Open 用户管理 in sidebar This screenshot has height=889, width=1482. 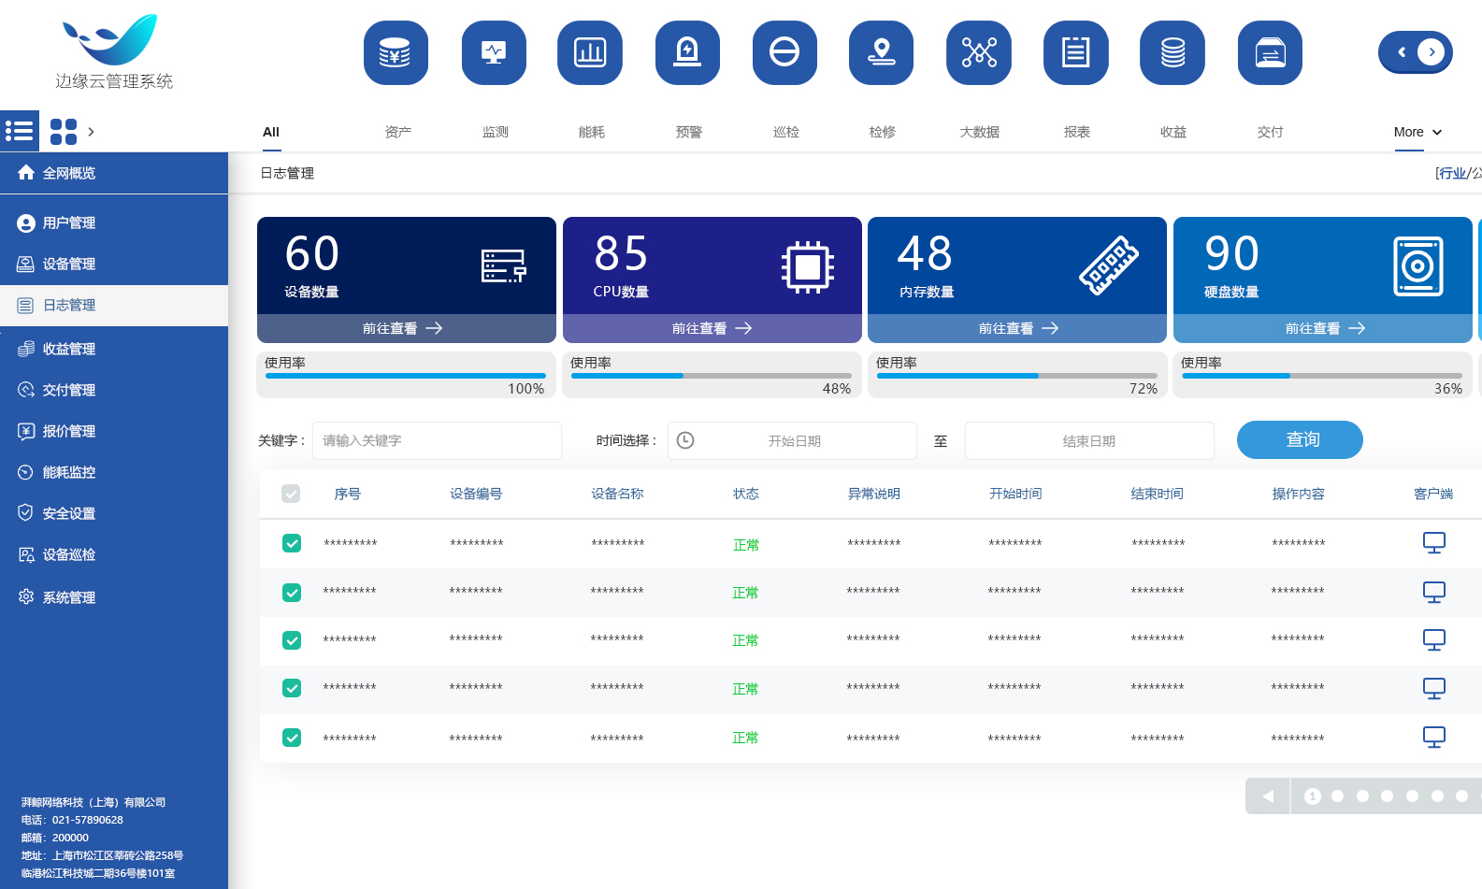[x=114, y=222]
